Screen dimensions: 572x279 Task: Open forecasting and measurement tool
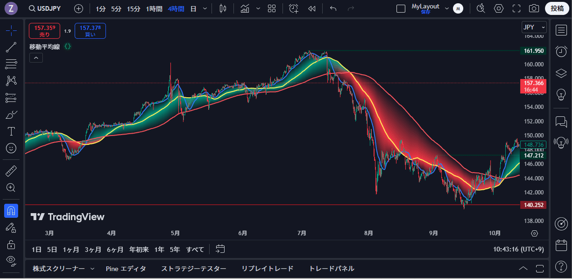(x=11, y=98)
